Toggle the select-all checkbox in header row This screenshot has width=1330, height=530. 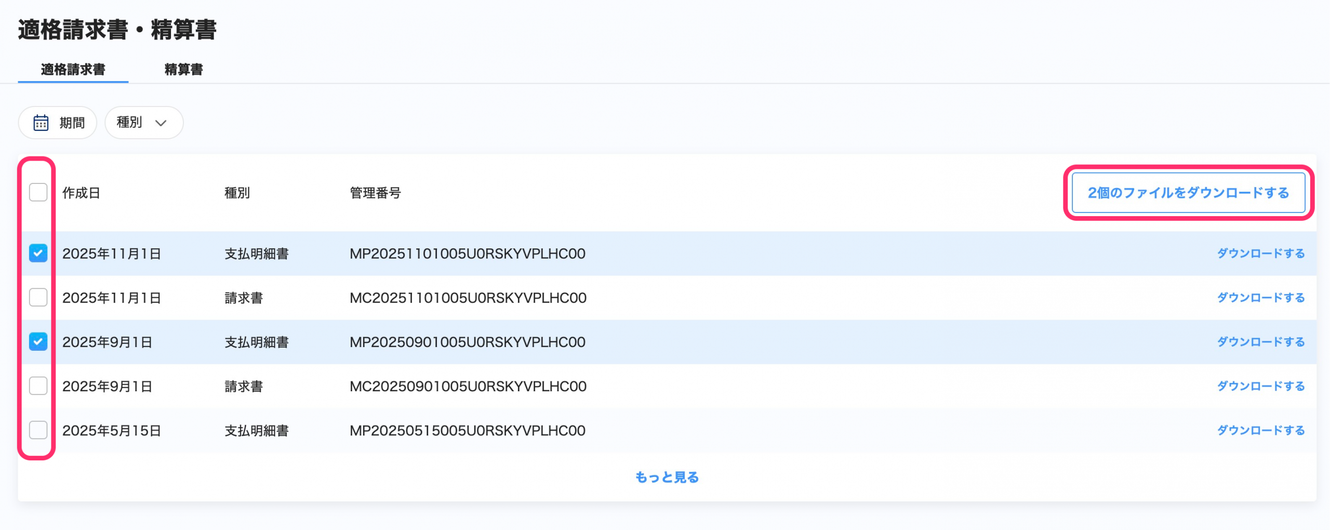38,192
